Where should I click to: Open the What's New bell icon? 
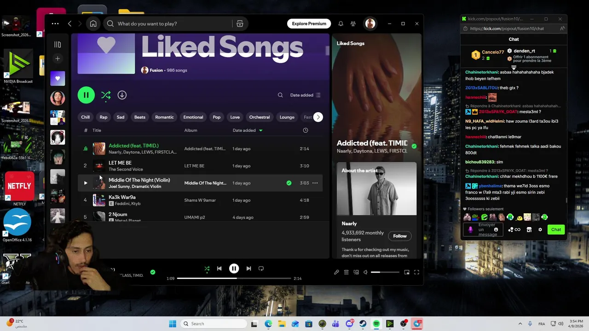341,23
